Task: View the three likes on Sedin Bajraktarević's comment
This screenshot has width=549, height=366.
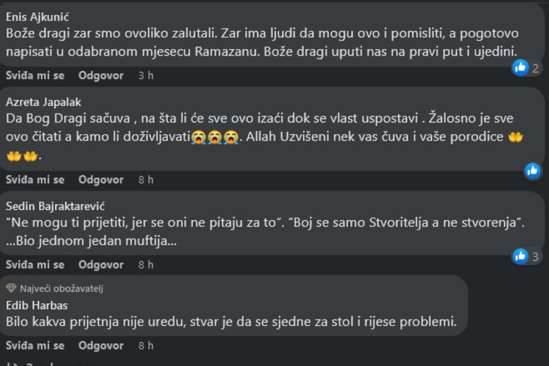Action: (526, 257)
